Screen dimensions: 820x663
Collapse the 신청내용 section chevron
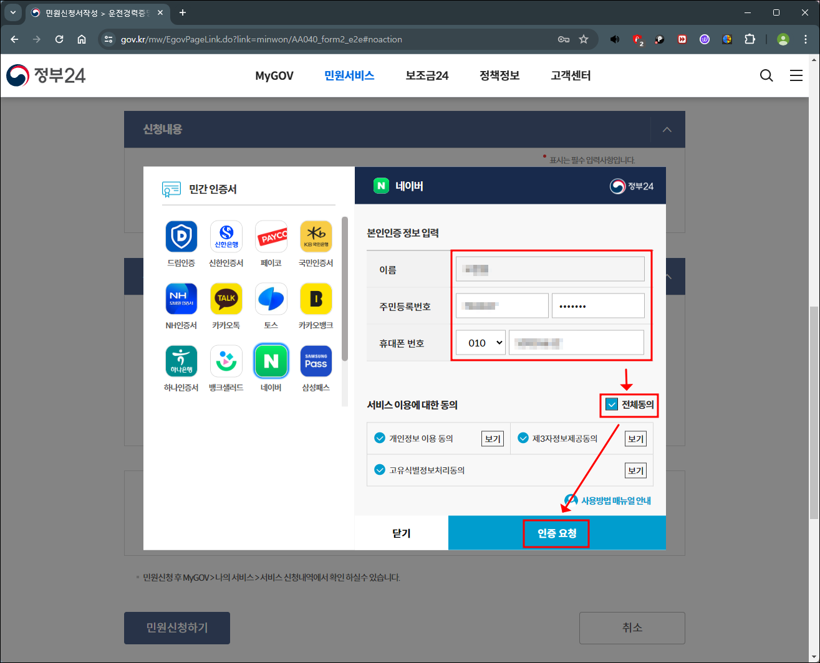coord(667,130)
